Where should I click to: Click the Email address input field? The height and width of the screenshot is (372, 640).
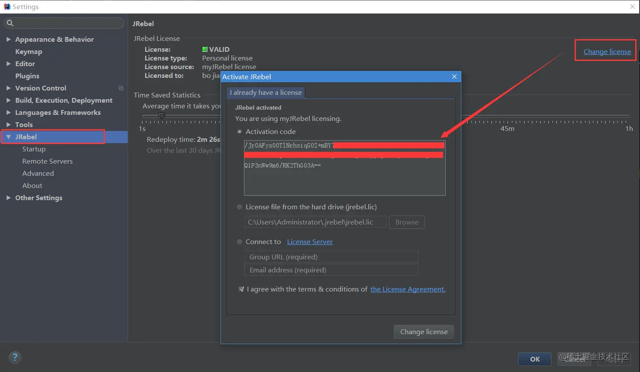pos(331,270)
